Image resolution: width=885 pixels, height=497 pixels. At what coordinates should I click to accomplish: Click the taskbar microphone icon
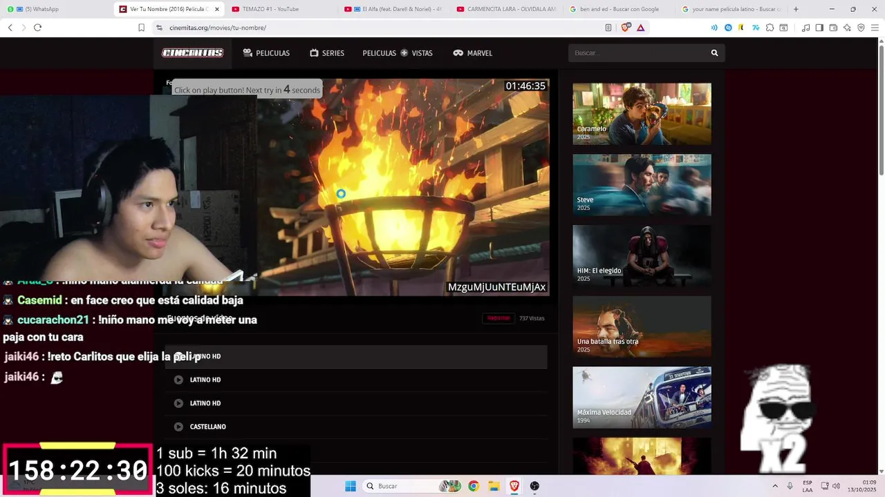pos(790,486)
